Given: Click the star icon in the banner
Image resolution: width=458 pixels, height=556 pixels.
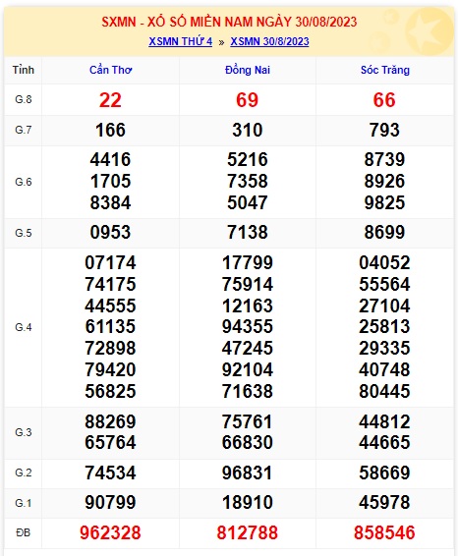Looking at the screenshot, I should (429, 30).
